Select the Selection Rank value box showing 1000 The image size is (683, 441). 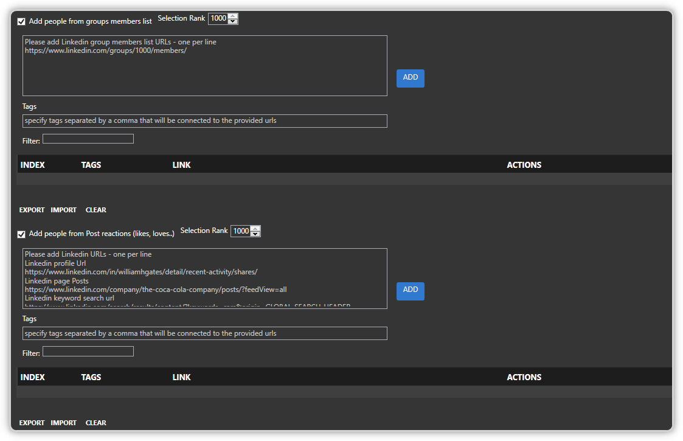tap(218, 18)
